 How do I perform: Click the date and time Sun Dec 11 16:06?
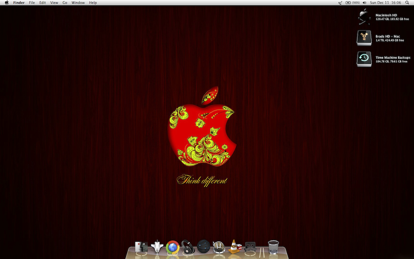[386, 2]
